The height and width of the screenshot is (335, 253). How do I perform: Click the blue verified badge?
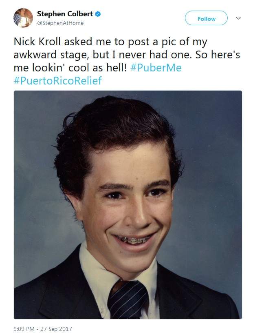(x=98, y=14)
